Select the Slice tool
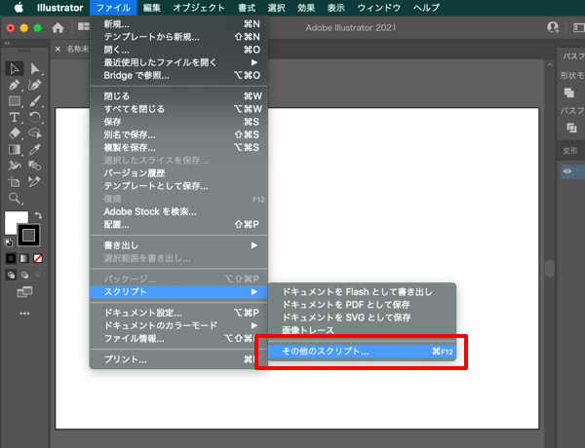The width and height of the screenshot is (585, 448). click(35, 181)
